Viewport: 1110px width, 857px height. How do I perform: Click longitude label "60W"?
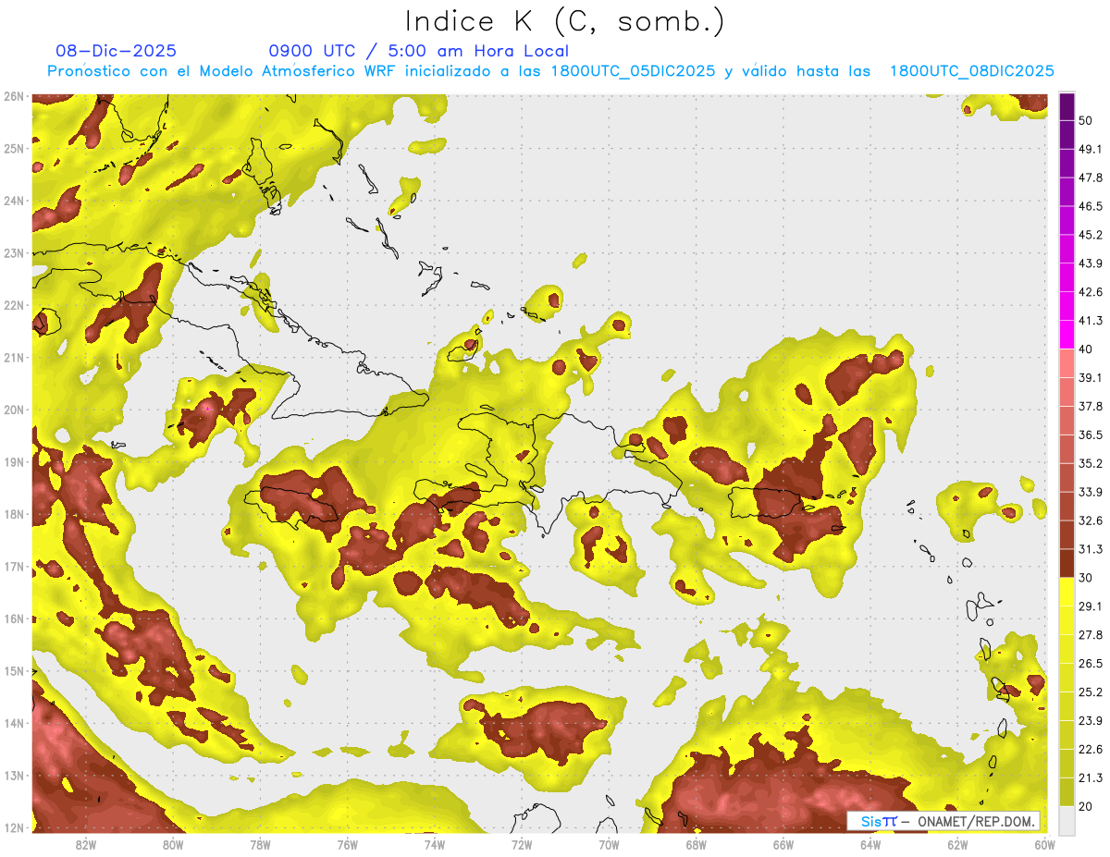coord(1044,845)
